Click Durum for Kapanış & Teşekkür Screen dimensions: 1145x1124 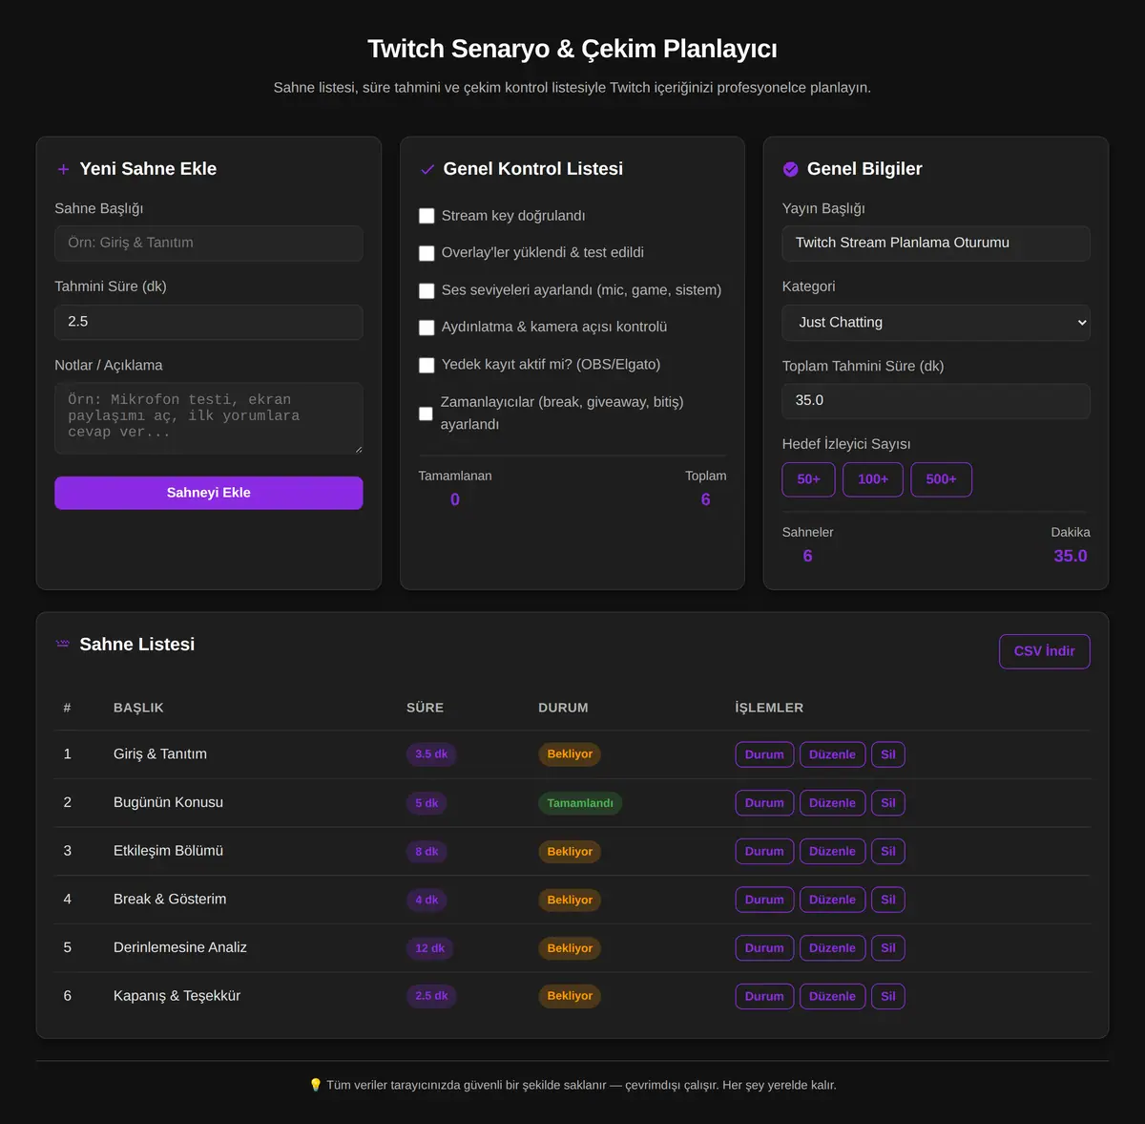point(764,996)
